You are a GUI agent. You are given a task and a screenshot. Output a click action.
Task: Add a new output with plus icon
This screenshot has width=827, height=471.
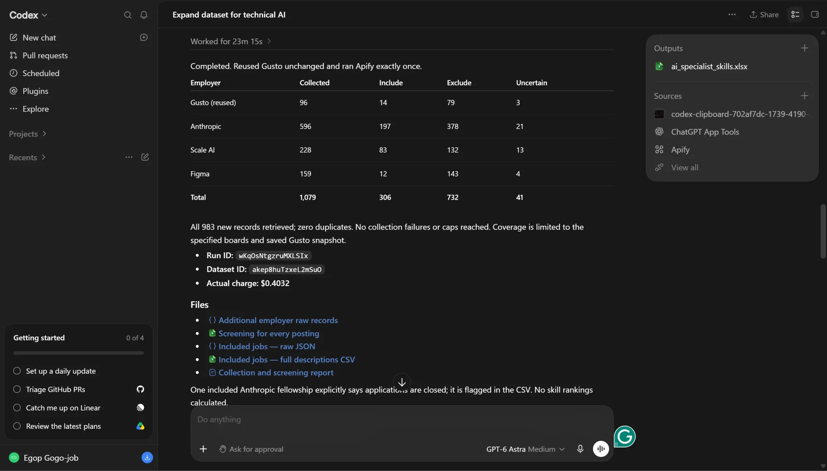(804, 48)
